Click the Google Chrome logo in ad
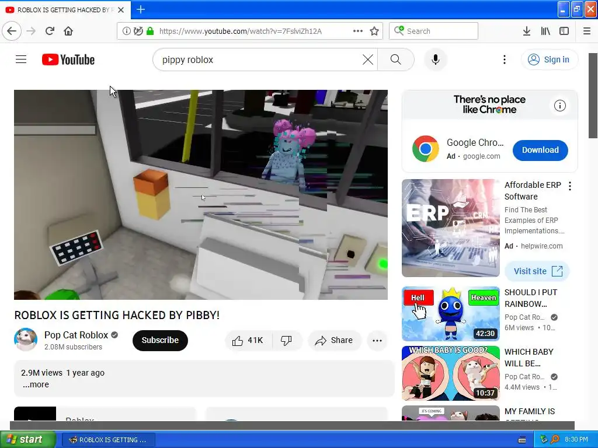This screenshot has height=448, width=598. pos(426,149)
